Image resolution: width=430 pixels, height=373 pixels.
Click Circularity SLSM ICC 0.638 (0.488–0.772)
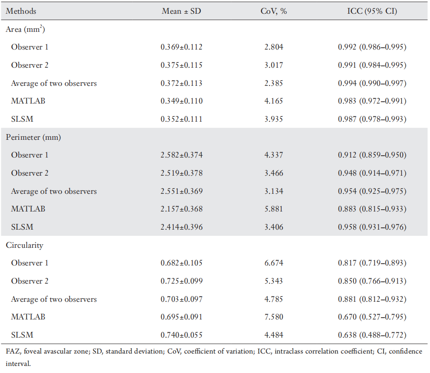point(372,335)
